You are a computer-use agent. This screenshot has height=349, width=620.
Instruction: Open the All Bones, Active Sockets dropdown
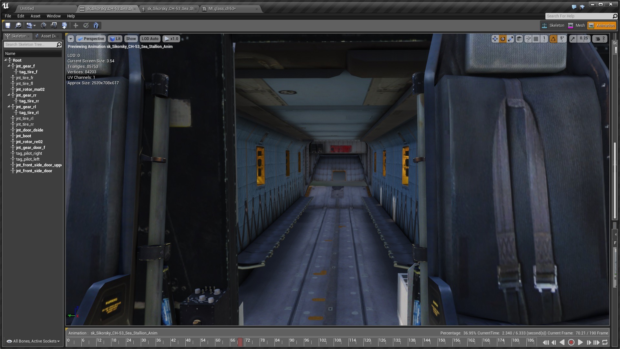[33, 341]
